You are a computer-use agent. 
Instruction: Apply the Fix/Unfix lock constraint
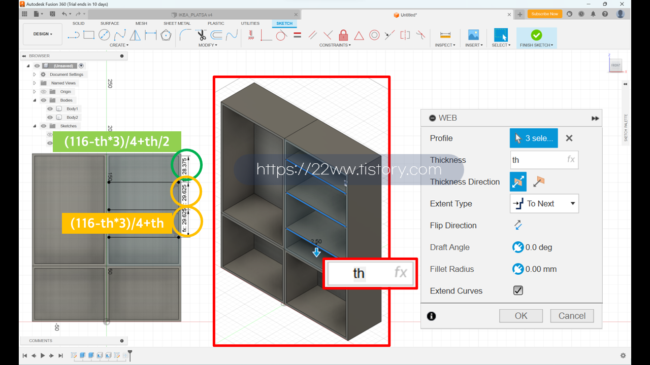pos(343,35)
